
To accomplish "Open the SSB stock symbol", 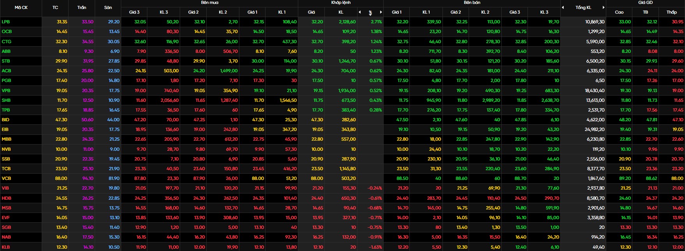I will pyautogui.click(x=6, y=159).
